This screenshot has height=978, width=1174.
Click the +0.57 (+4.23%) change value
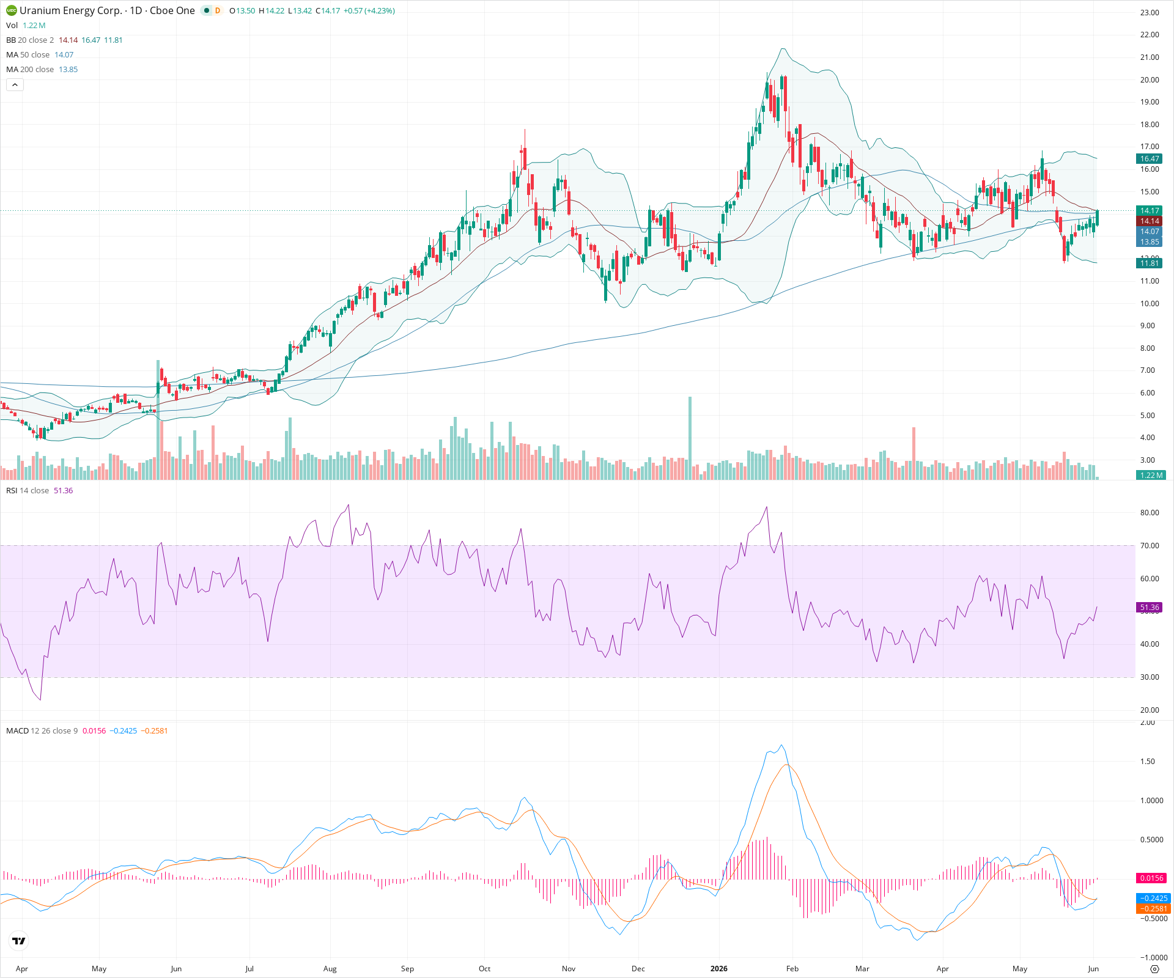(369, 10)
